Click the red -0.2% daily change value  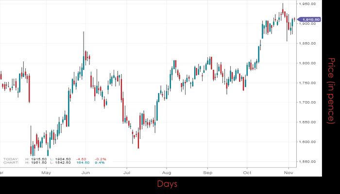point(102,159)
